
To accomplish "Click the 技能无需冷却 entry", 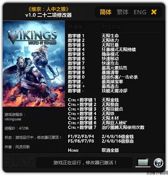I will (115, 91).
